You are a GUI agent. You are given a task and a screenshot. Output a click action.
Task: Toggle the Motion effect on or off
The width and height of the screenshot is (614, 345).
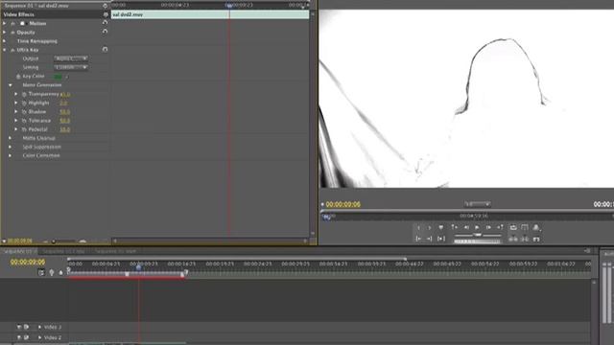tap(12, 23)
